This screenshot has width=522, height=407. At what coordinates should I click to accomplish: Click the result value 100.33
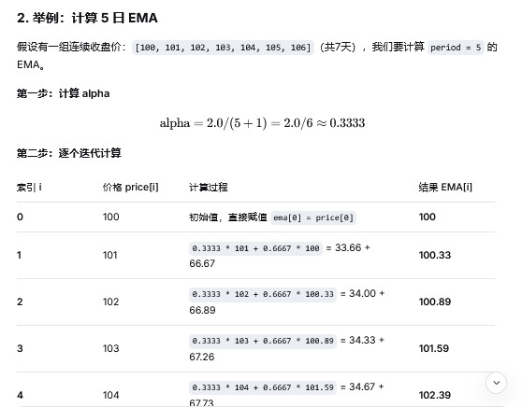point(435,255)
